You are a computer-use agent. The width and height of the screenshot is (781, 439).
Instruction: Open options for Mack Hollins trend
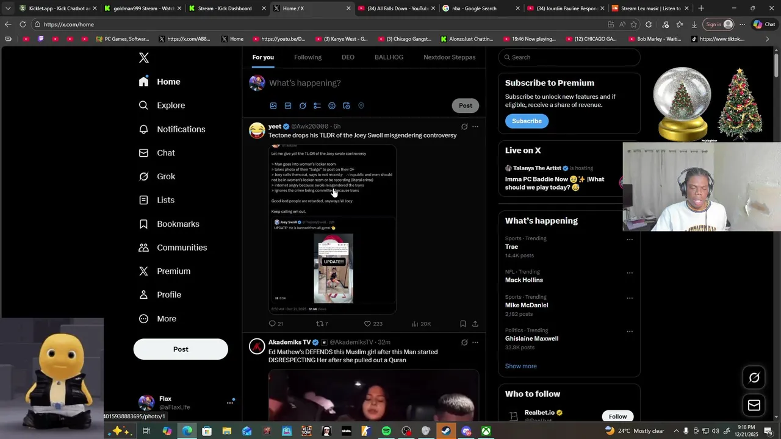click(x=630, y=273)
